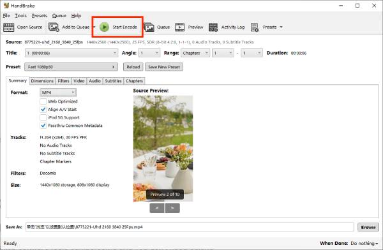Click the H.264 (x264), 30 FPS PFR text
This screenshot has width=383, height=250.
point(63,137)
